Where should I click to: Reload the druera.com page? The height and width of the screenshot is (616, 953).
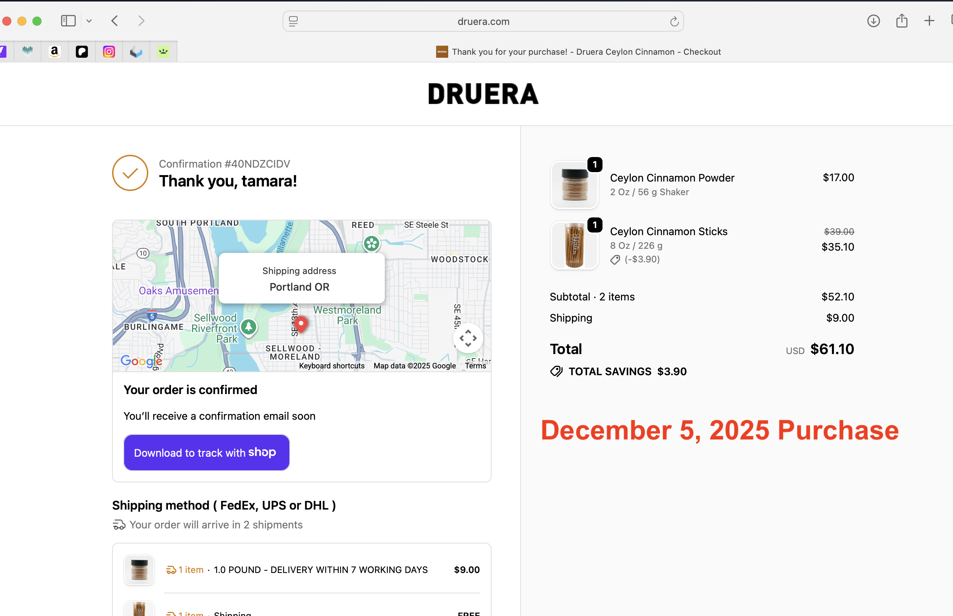click(x=674, y=22)
